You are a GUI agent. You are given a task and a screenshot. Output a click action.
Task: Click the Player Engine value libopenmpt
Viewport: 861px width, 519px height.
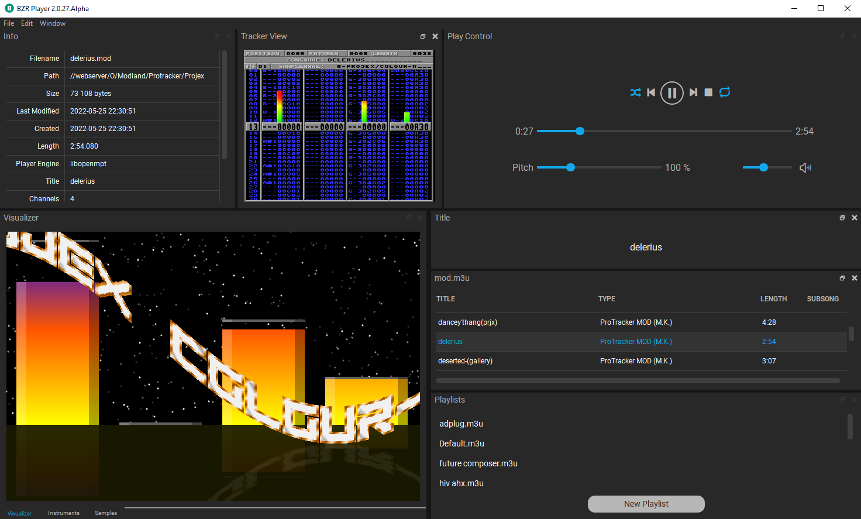(88, 164)
